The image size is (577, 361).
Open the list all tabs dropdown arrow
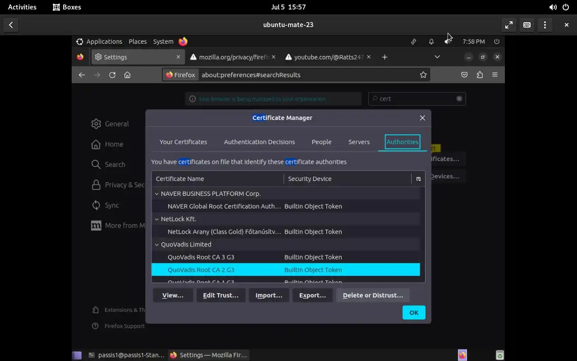(x=437, y=57)
